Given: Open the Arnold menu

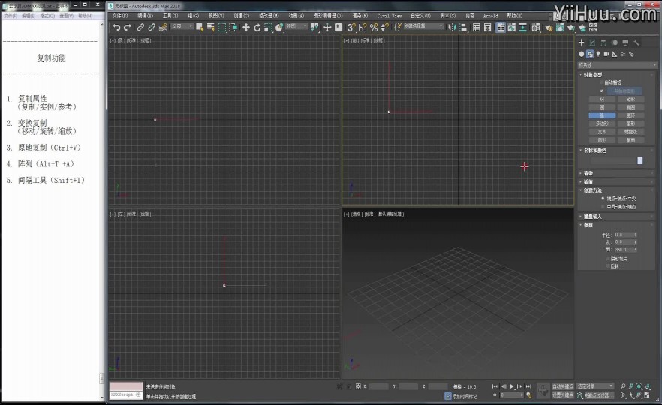Looking at the screenshot, I should pos(491,16).
